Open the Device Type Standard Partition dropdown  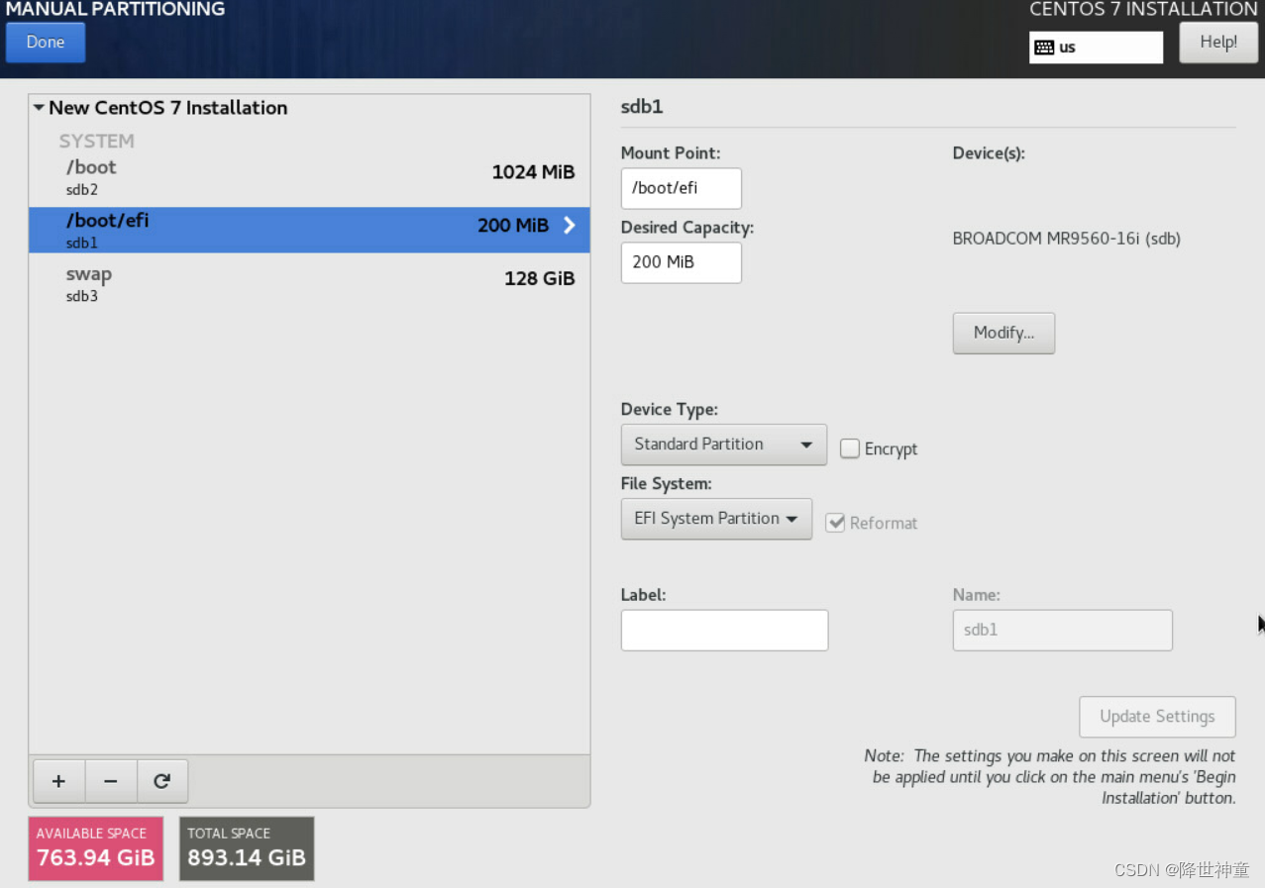[x=723, y=444]
